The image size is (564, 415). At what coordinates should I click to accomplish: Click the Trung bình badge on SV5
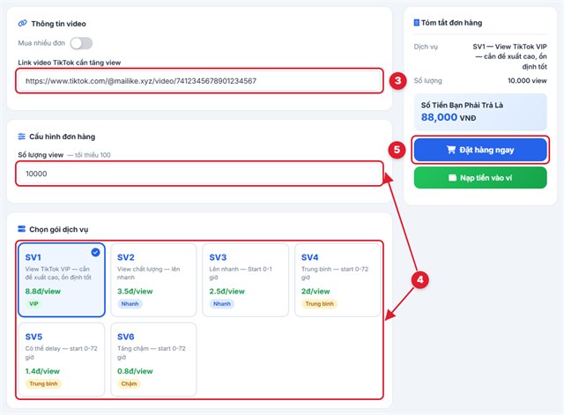coord(43,383)
